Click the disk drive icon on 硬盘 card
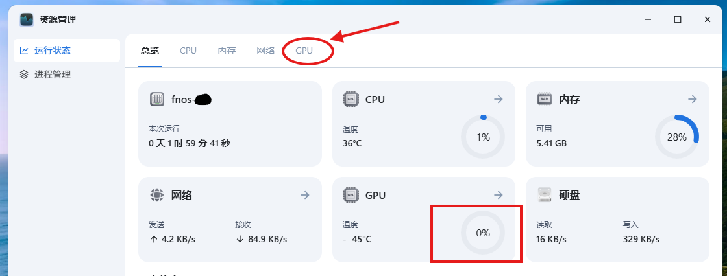 coord(545,195)
